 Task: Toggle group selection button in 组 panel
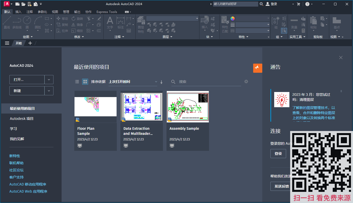tap(284, 31)
